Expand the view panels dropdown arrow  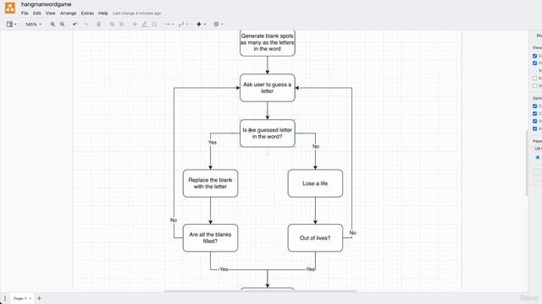point(15,24)
